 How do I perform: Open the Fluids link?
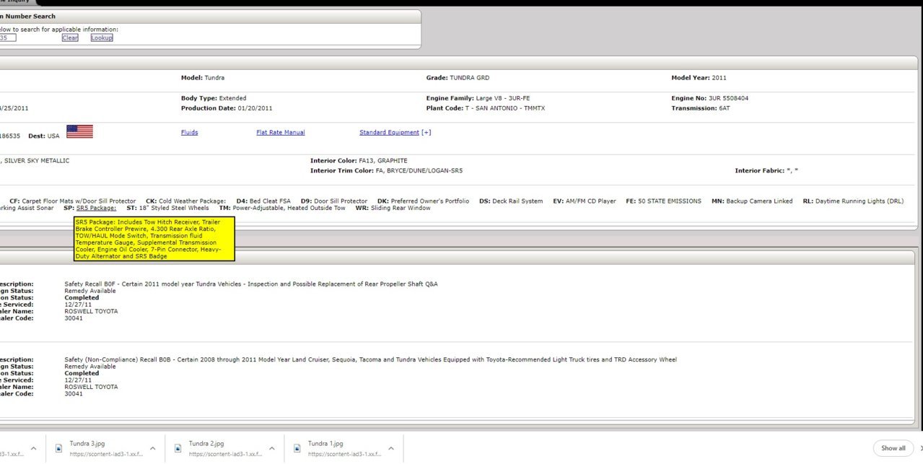coord(189,133)
